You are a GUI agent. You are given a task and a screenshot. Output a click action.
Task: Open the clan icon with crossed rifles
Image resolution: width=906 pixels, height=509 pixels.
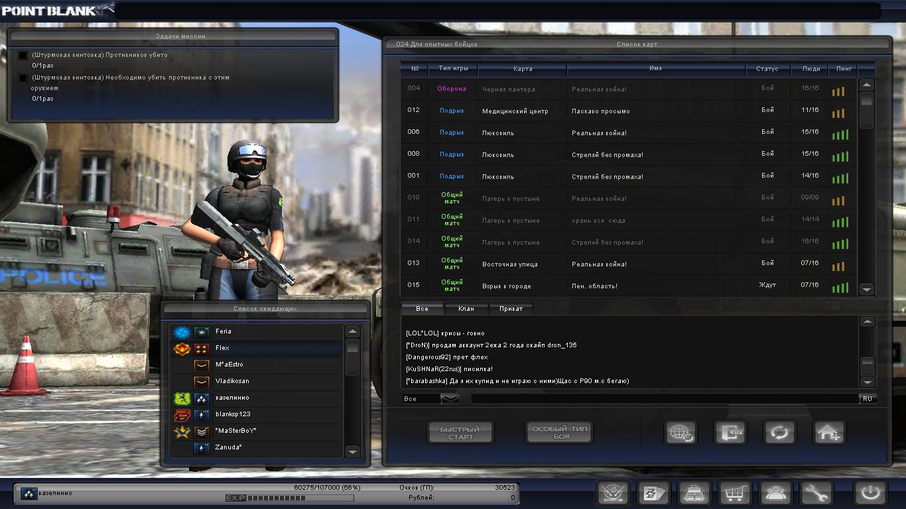[613, 494]
